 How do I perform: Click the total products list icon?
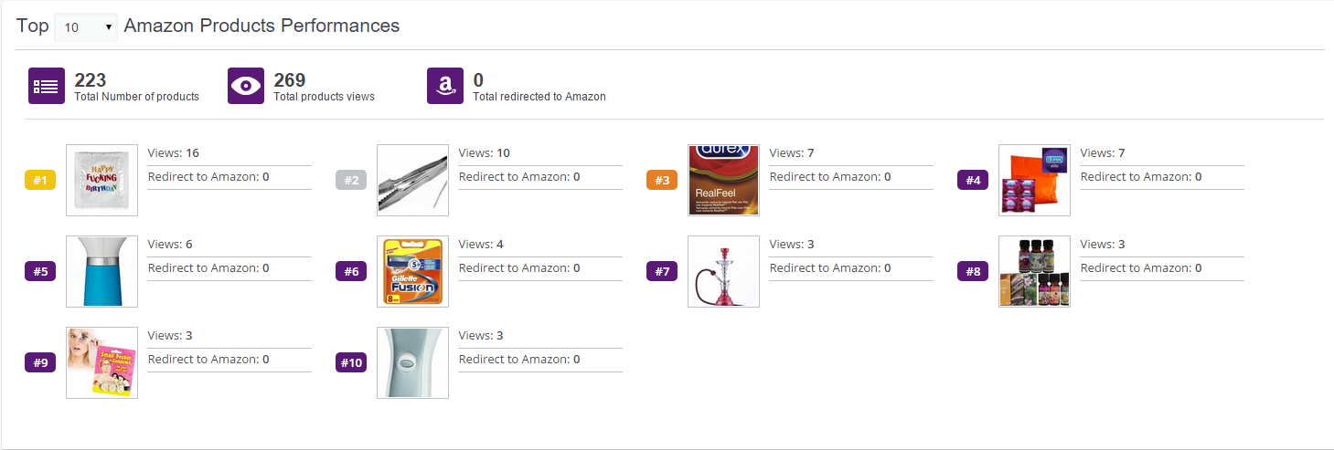pyautogui.click(x=46, y=86)
